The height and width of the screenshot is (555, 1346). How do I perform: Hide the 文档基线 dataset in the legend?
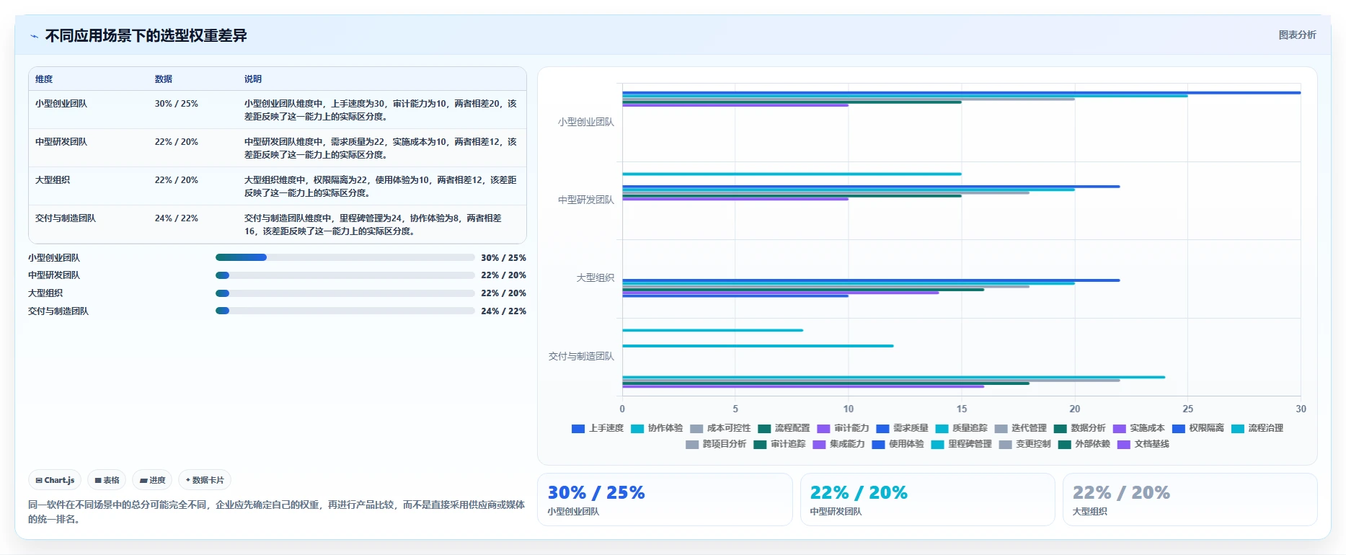click(1142, 444)
